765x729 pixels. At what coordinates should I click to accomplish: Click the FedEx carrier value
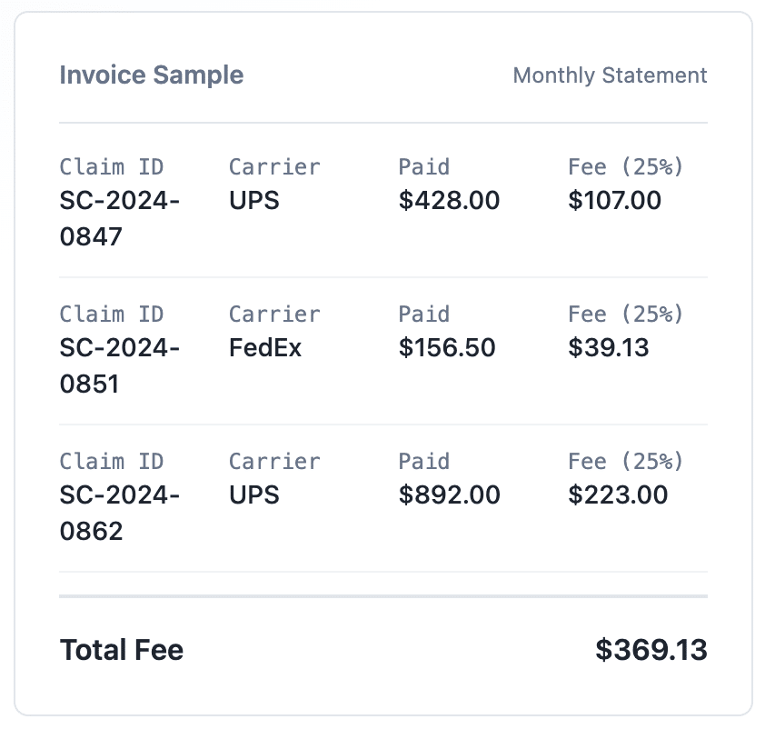click(x=265, y=347)
